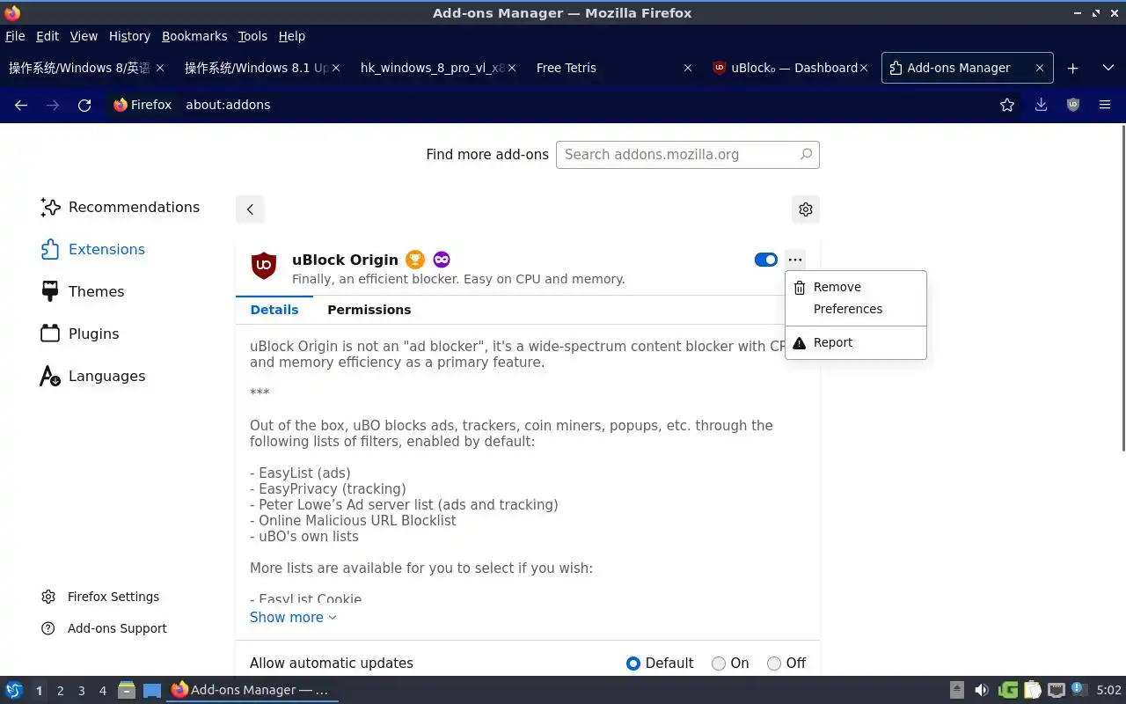Viewport: 1126px width, 704px height.
Task: Open the Tools menu
Action: (252, 36)
